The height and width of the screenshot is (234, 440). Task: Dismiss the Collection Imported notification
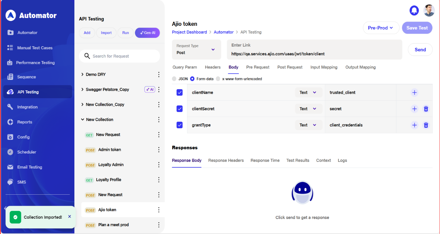70,216
